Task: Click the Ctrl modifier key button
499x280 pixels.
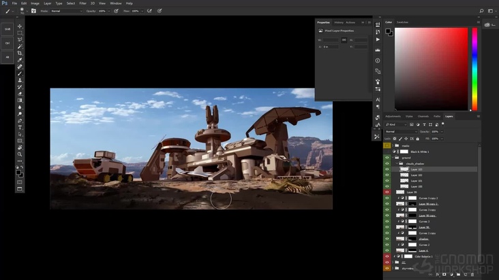Action: [7, 43]
